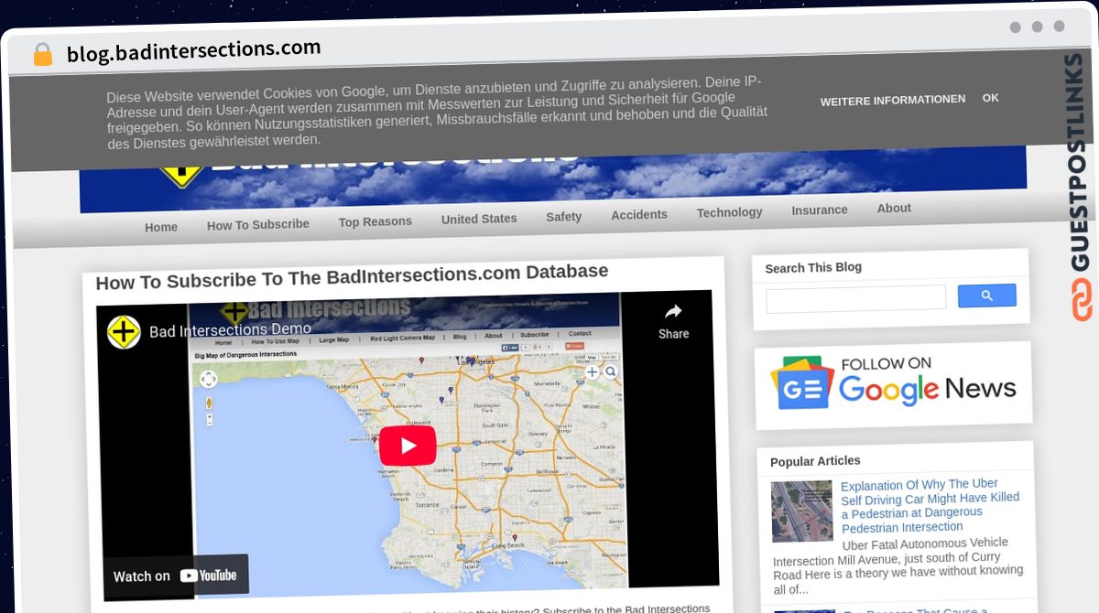Click the yellow warning sign site logo
Image resolution: width=1099 pixels, height=613 pixels.
tap(180, 170)
